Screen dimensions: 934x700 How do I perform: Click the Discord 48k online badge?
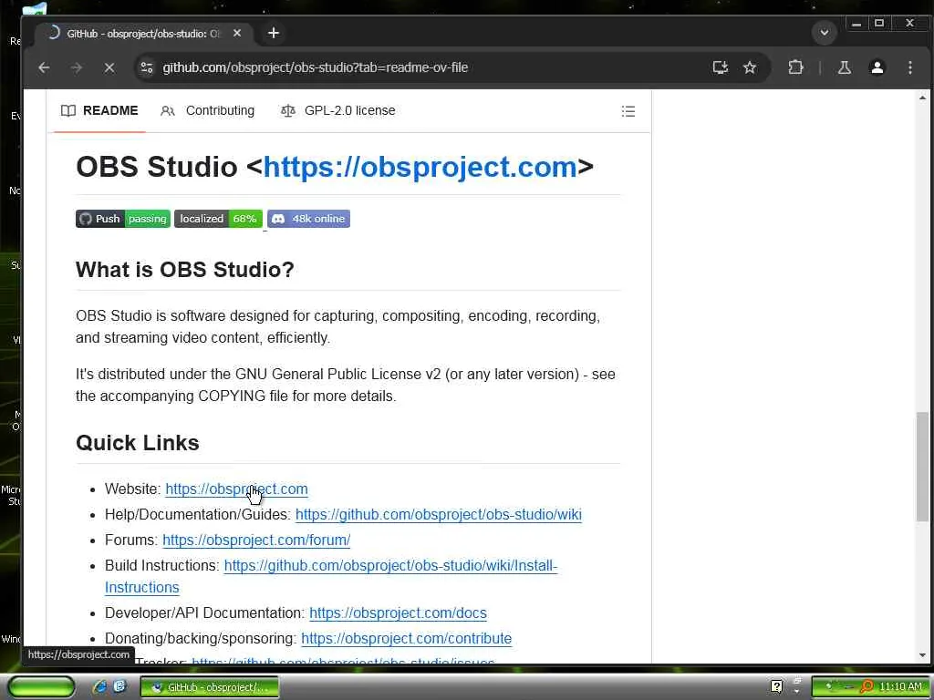pos(308,219)
